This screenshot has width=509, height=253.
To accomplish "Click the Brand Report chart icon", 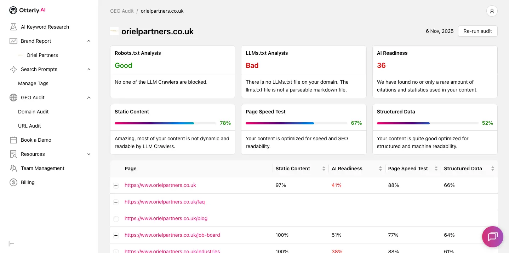I will tap(13, 41).
